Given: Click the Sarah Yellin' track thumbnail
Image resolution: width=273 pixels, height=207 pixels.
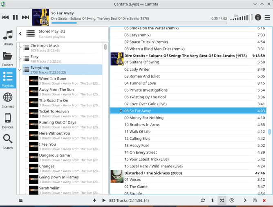Looking at the screenshot, I should [34, 190].
